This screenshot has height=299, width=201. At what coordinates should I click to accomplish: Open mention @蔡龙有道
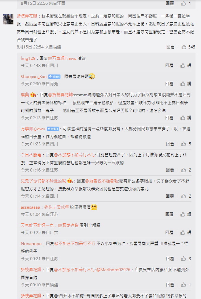pyautogui.click(x=68, y=225)
